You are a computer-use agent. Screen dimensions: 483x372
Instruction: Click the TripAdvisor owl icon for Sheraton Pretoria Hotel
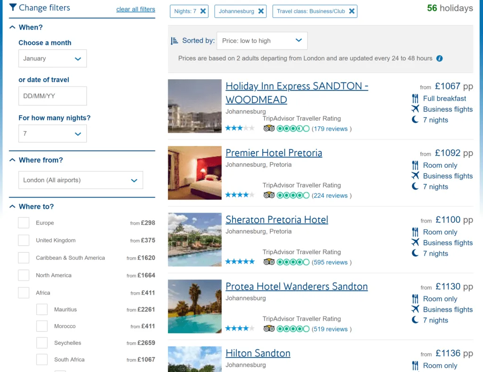(x=269, y=262)
